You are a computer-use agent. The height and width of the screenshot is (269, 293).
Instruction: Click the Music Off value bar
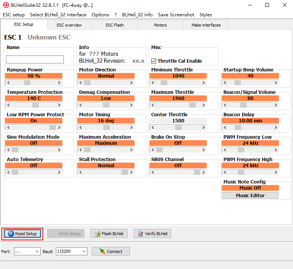(250, 188)
